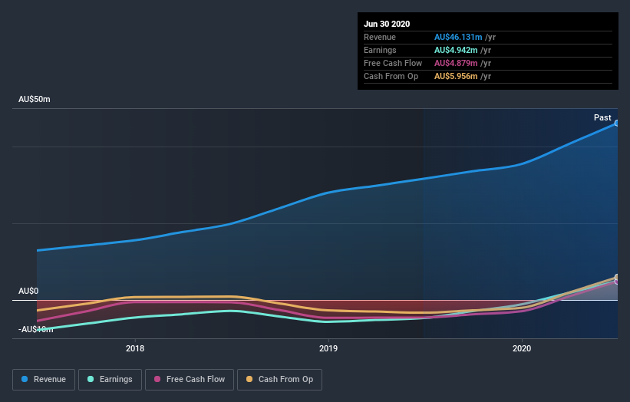Toggle the Earnings legend button
This screenshot has height=402, width=630.
click(x=110, y=380)
